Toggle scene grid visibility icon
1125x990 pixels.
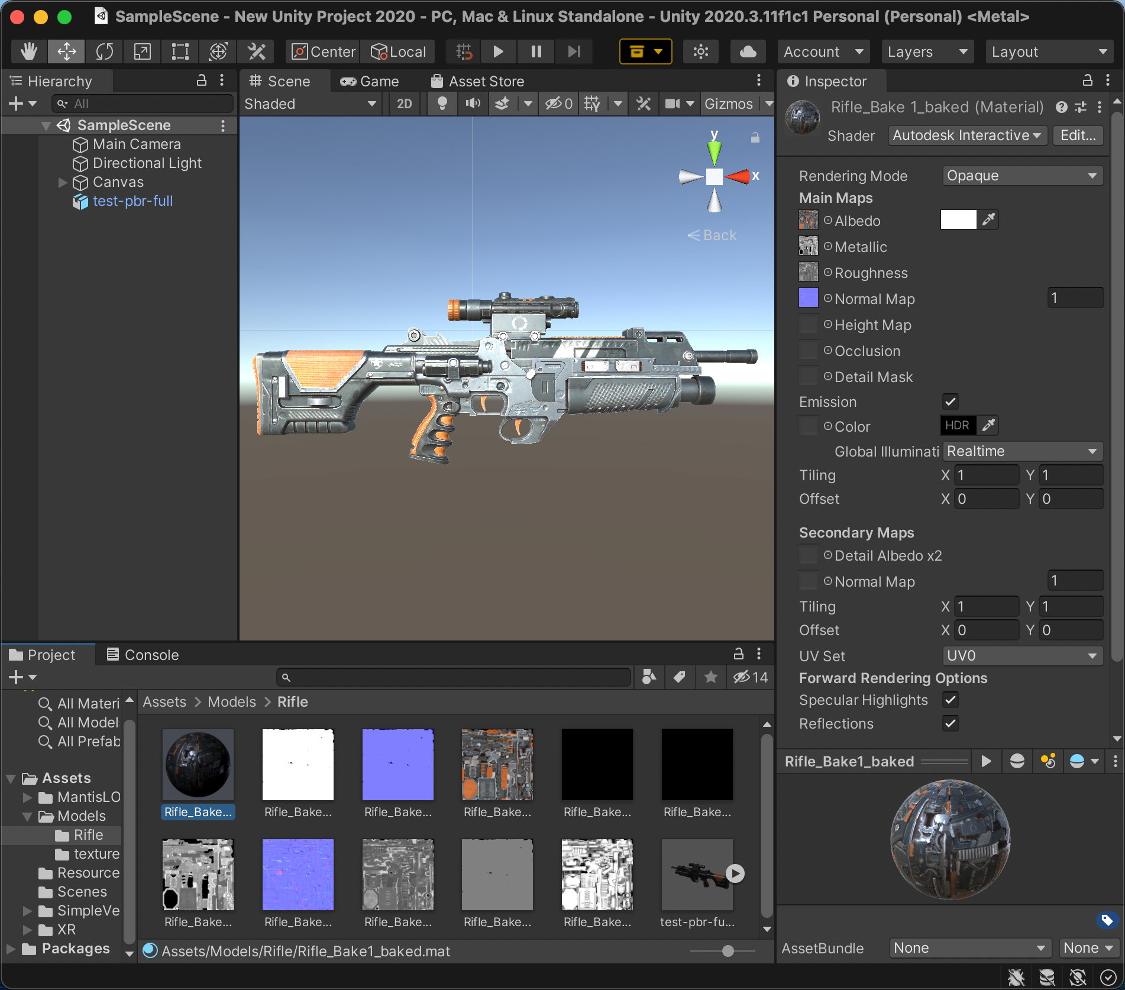coord(592,104)
